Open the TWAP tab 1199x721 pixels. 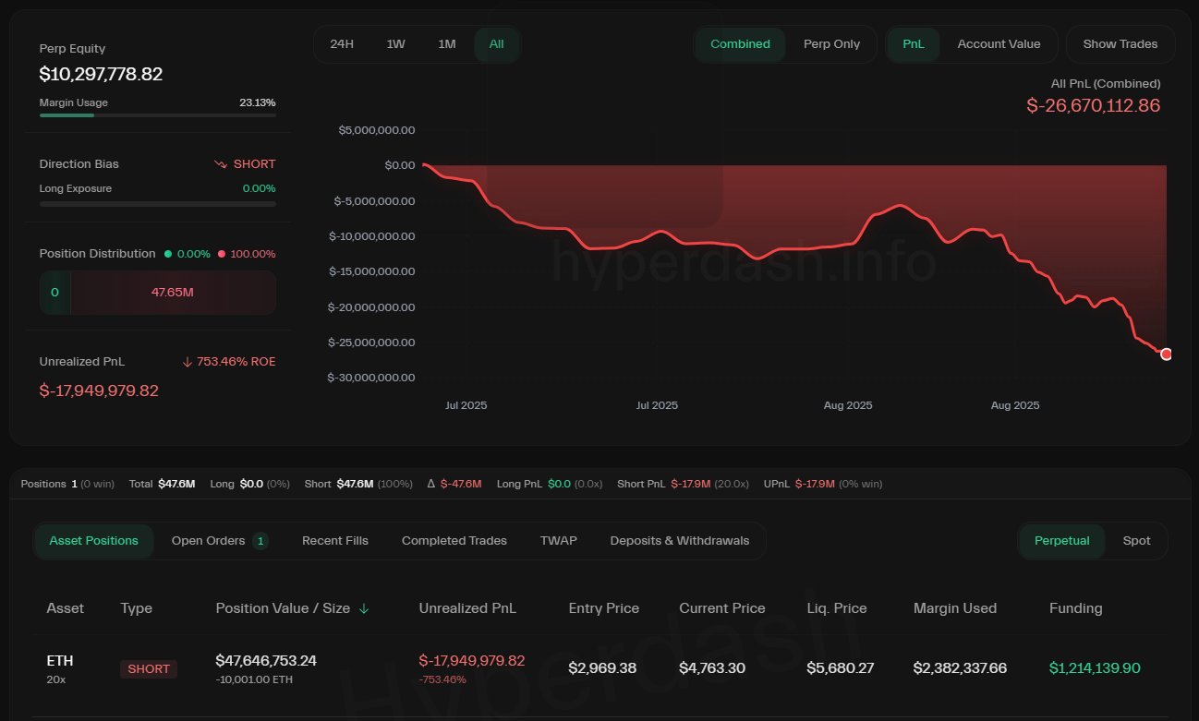click(559, 541)
